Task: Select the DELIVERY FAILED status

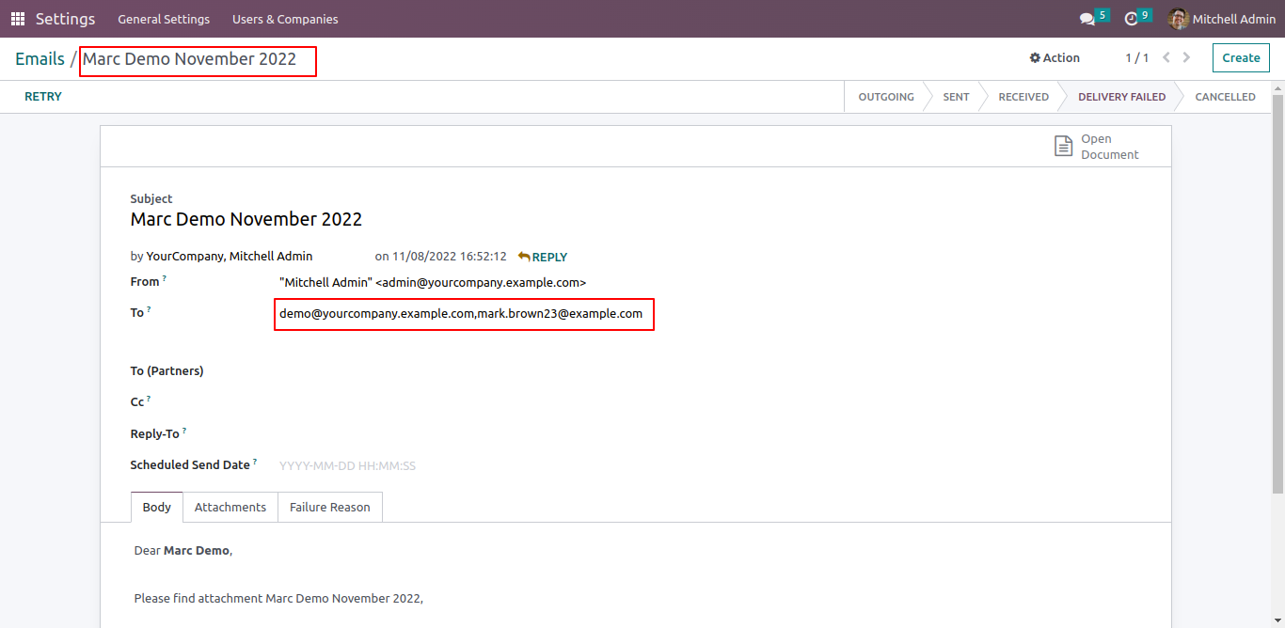Action: 1121,97
